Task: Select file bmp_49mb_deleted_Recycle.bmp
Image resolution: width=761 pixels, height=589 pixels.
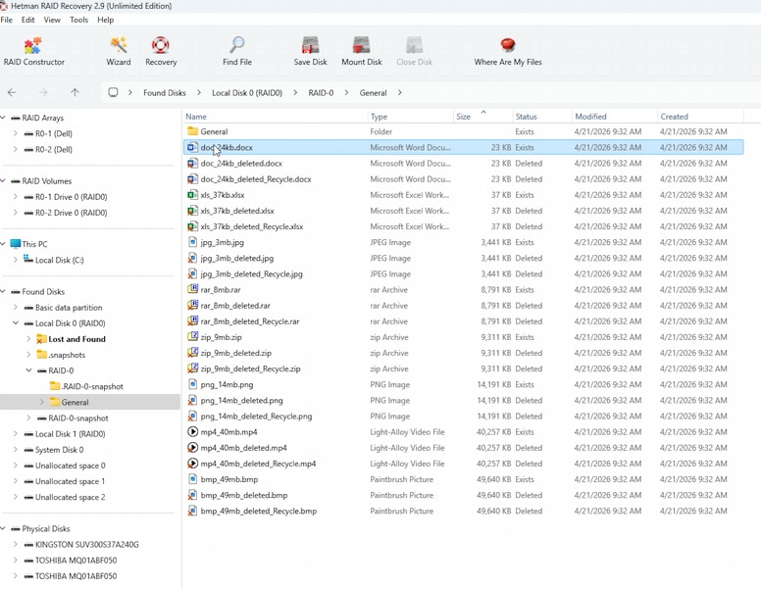Action: (463, 511)
